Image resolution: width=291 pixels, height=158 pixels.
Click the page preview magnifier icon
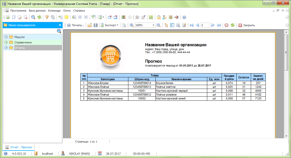click(124, 25)
